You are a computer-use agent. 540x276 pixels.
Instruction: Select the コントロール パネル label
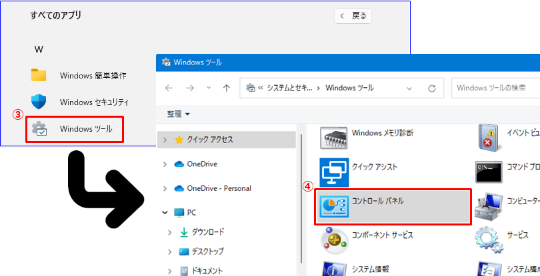378,201
